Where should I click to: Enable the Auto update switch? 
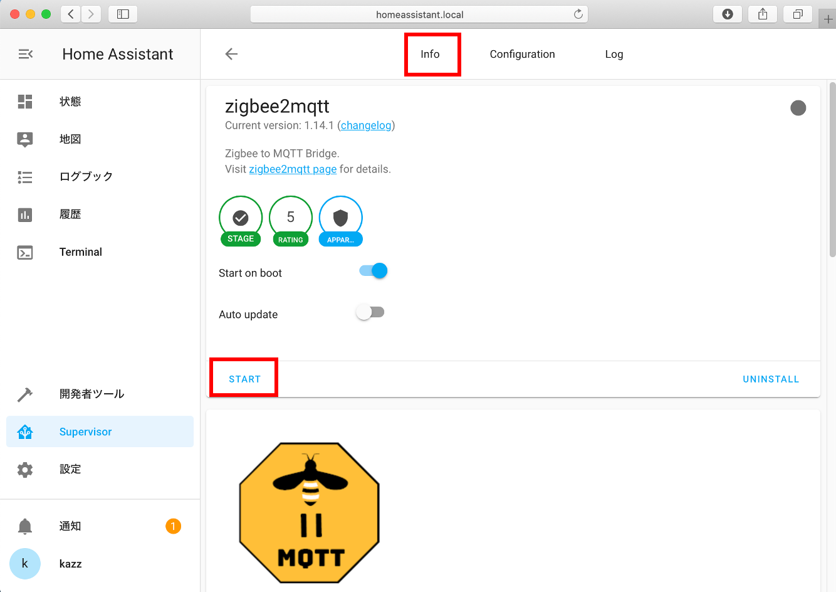tap(370, 312)
